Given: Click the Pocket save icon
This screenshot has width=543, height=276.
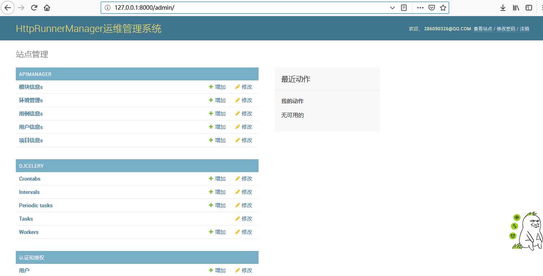Looking at the screenshot, I should pyautogui.click(x=432, y=8).
